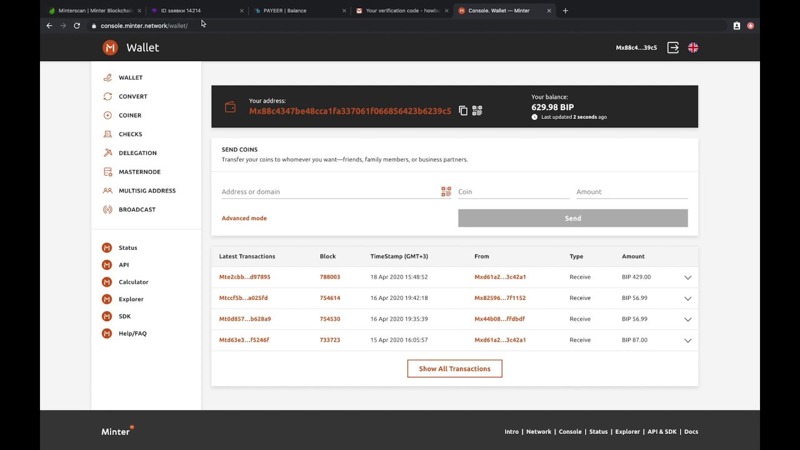Screen dimensions: 800x450
Task: Show QR code of your address
Action: [x=477, y=111]
